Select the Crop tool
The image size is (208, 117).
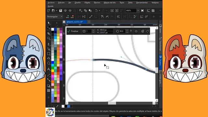[49, 33]
